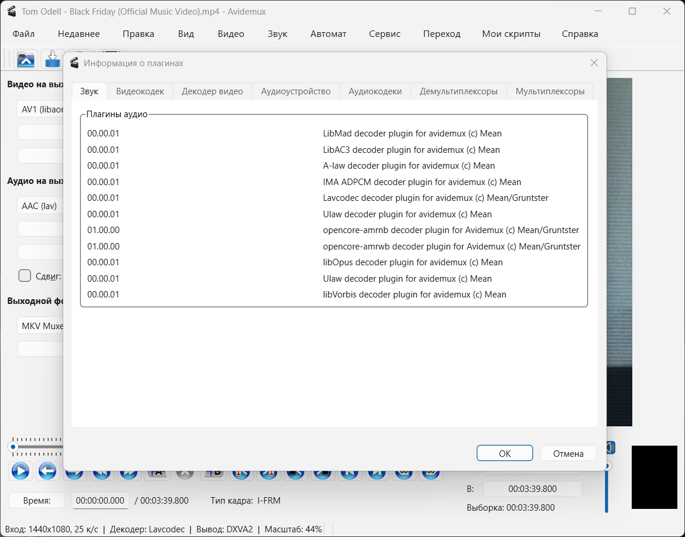
Task: Toggle the Сдвиг checkbox
Action: point(25,276)
